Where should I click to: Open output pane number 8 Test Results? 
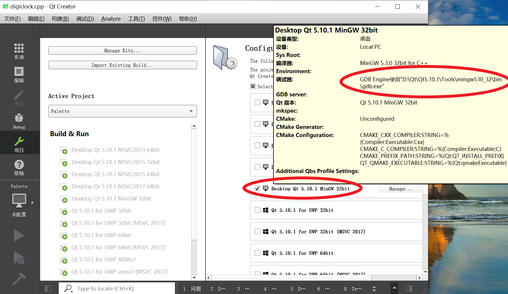(353, 288)
